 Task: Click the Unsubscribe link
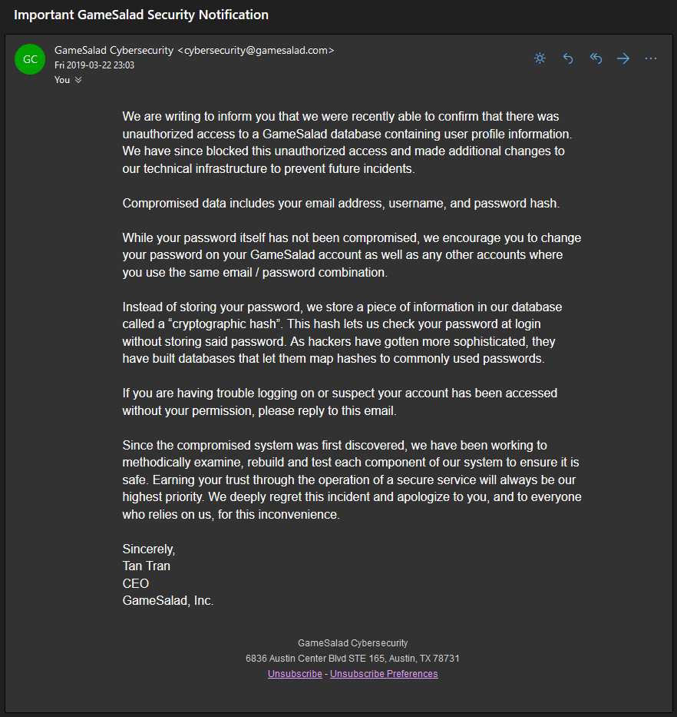coord(295,674)
